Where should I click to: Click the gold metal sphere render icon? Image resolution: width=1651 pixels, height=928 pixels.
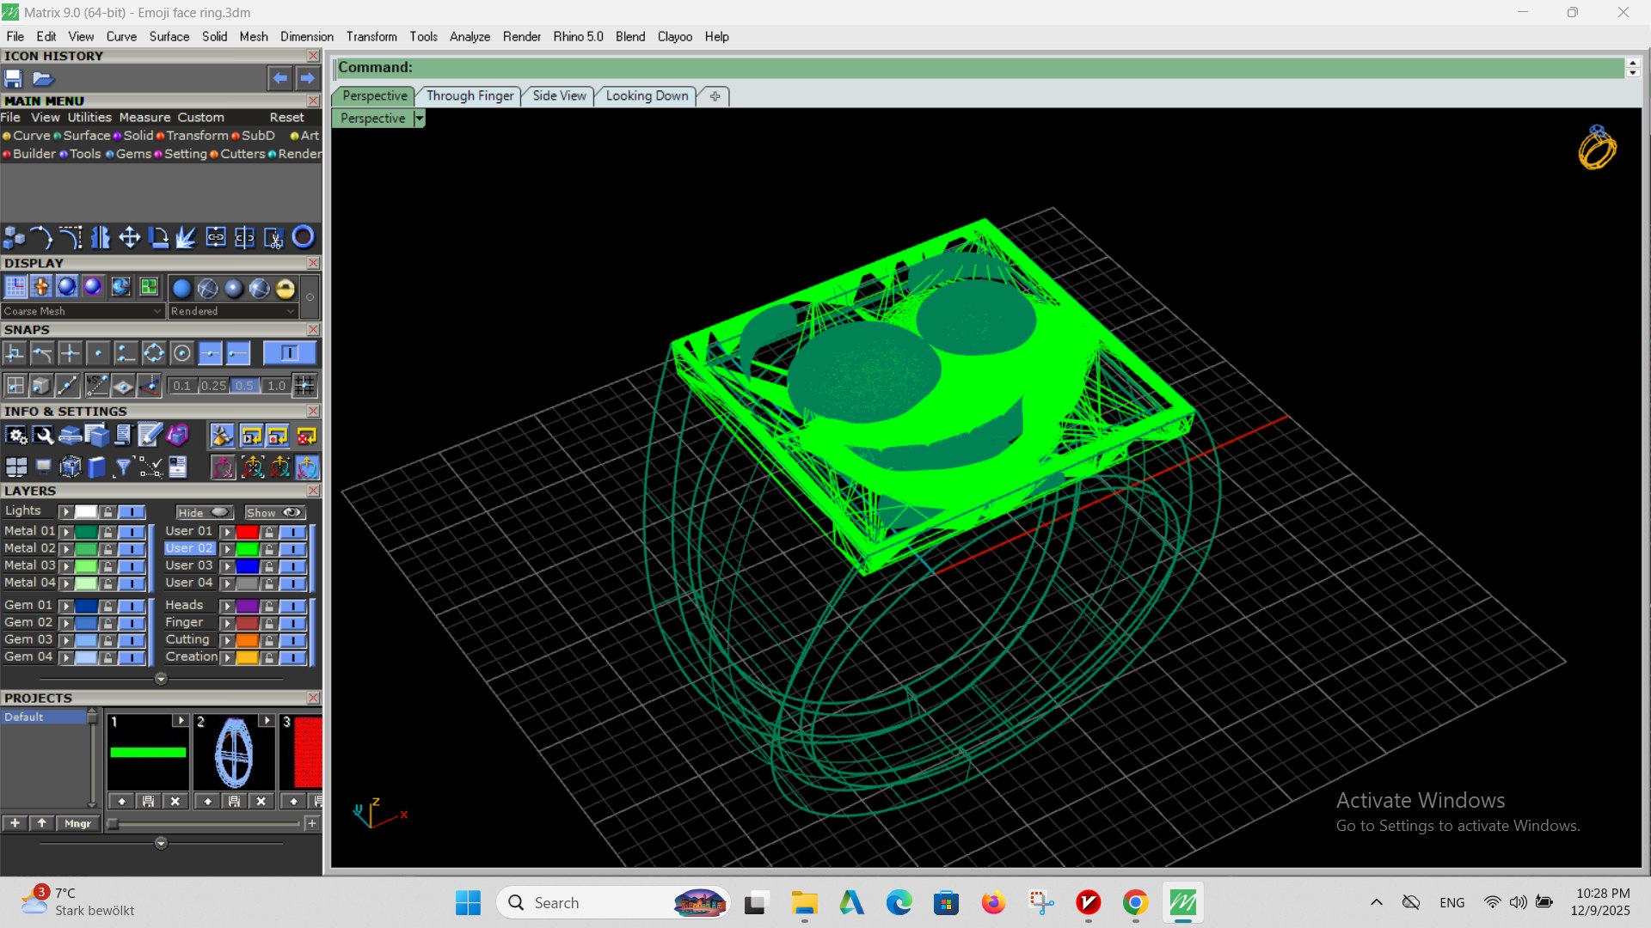[x=285, y=289]
